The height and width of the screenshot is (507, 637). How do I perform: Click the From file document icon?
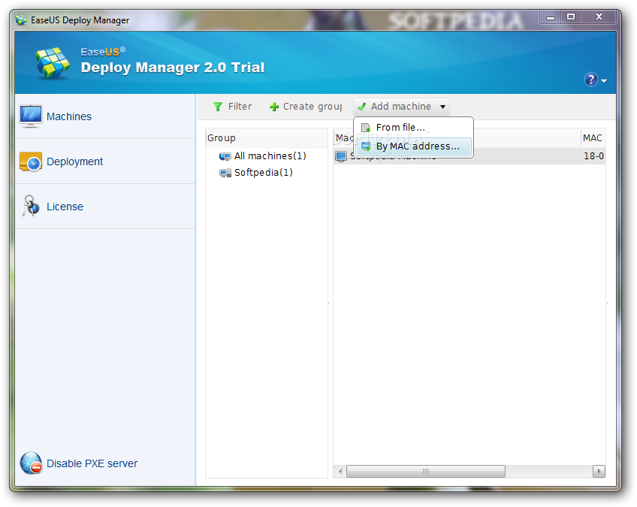366,128
